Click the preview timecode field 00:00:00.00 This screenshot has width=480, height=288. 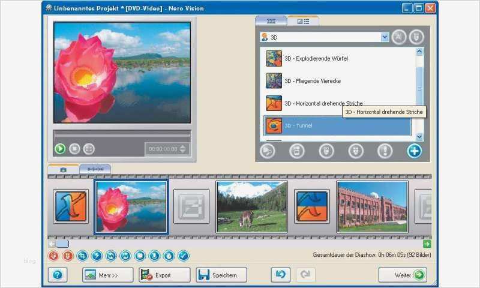pos(163,149)
